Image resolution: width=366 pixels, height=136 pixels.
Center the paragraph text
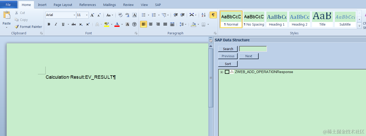click(x=151, y=24)
